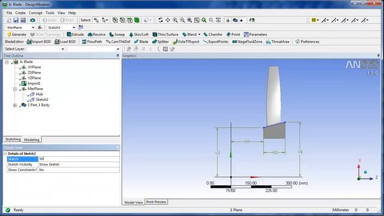
Task: Click the Sweep tool
Action: pyautogui.click(x=117, y=35)
